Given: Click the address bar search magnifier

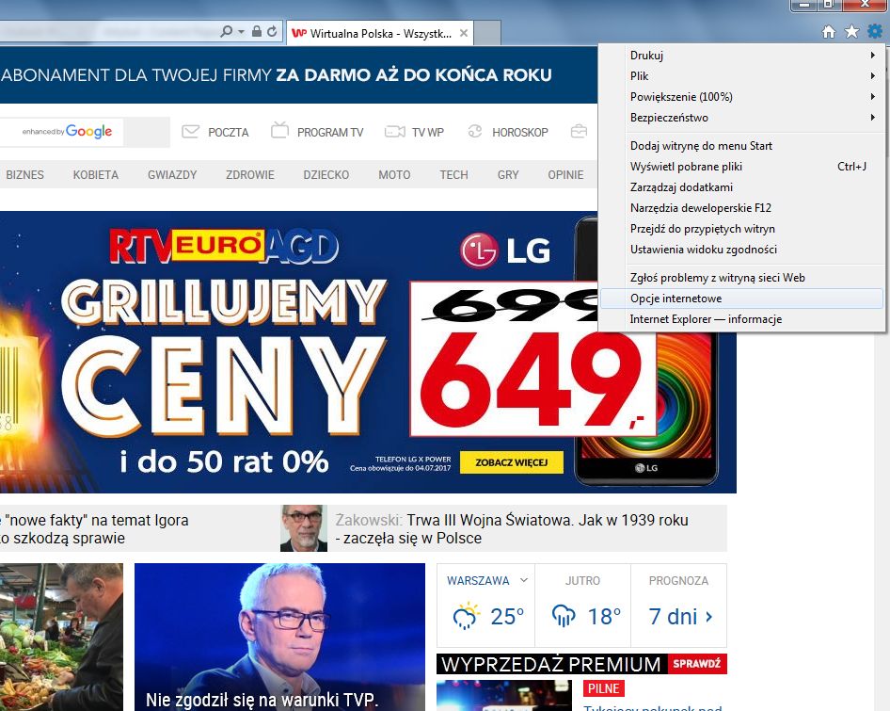Looking at the screenshot, I should [227, 31].
